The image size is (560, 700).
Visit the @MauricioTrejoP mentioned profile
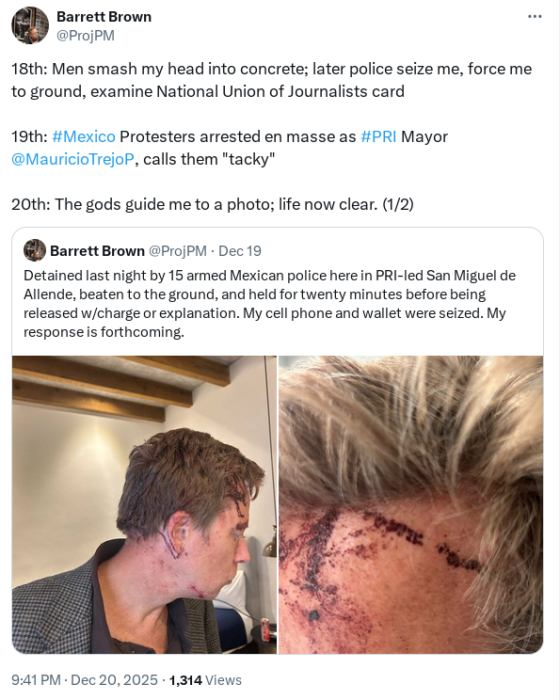72,159
